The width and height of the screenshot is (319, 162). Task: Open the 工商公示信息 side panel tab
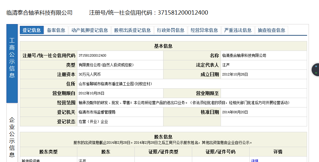click(x=12, y=58)
